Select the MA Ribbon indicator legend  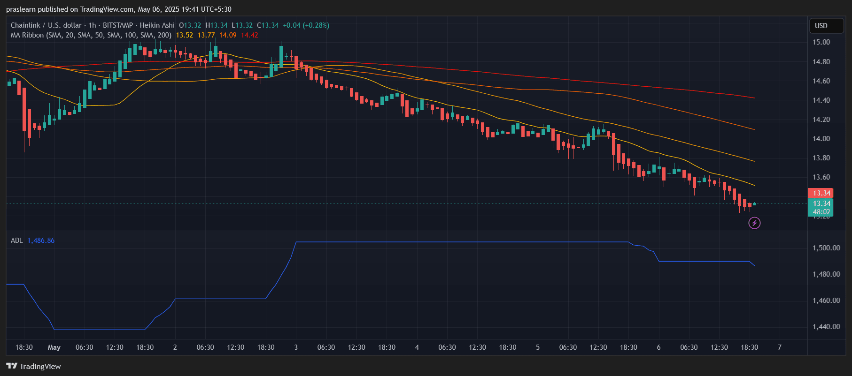pos(91,35)
